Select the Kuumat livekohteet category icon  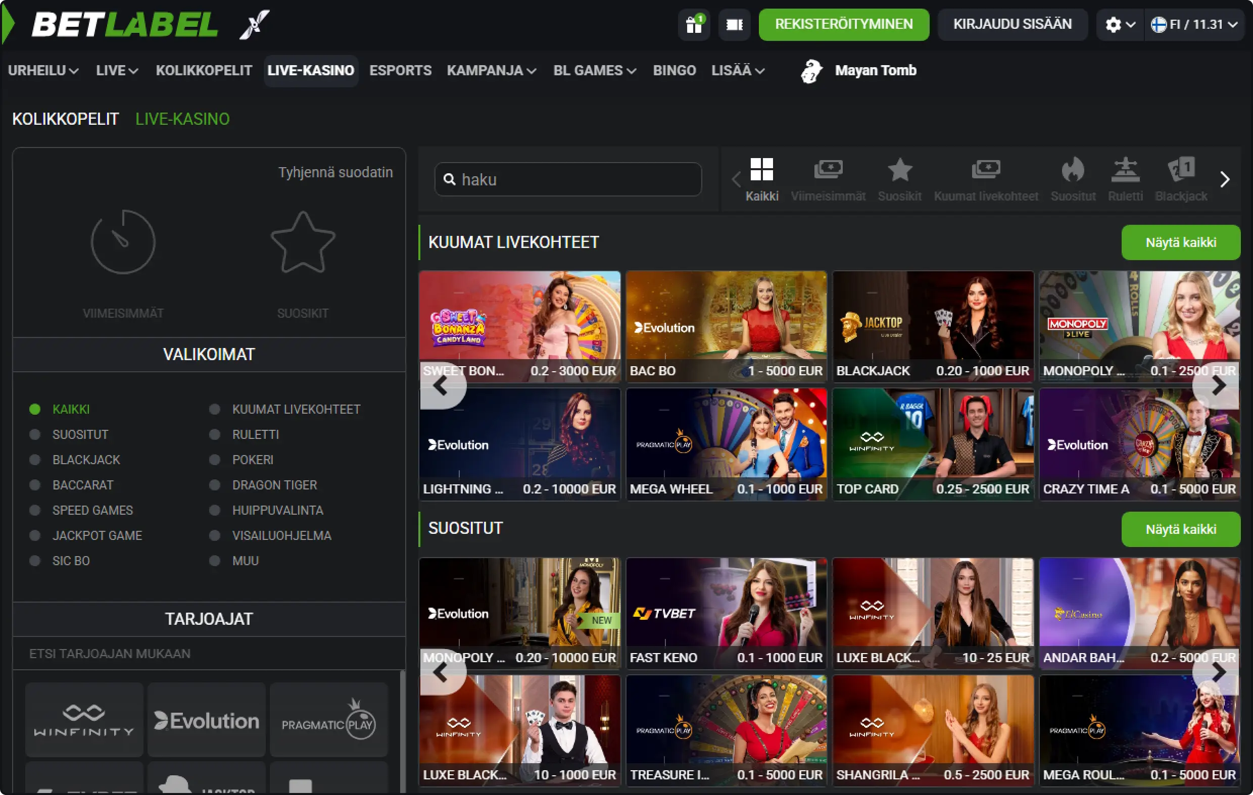click(986, 179)
